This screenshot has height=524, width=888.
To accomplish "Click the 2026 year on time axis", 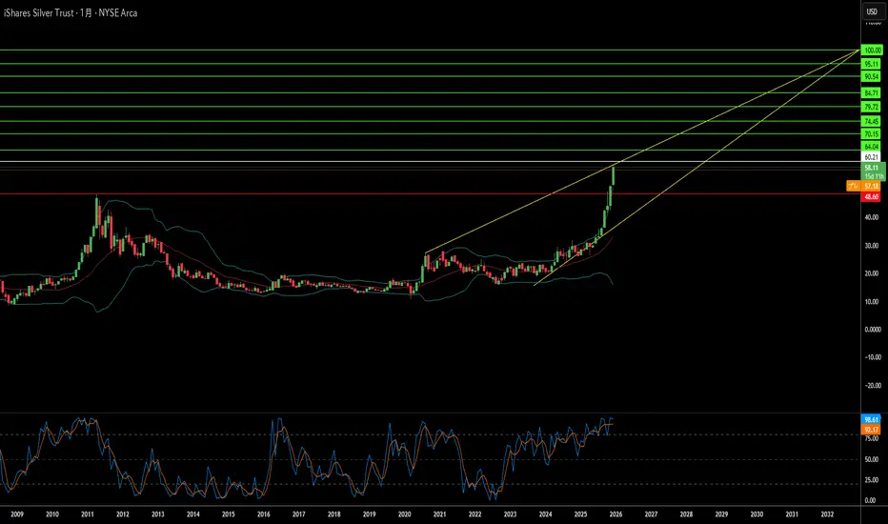I will tap(616, 514).
